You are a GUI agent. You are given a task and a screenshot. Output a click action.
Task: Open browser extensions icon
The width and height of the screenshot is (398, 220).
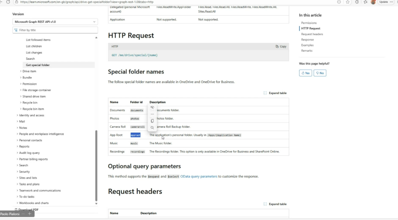[x=357, y=2]
